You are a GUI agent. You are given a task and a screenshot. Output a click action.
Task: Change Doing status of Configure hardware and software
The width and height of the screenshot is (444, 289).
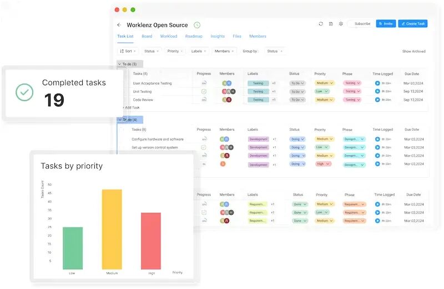pos(297,139)
